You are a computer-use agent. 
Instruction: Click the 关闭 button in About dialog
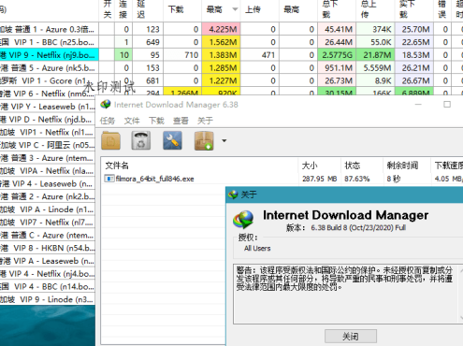351,337
